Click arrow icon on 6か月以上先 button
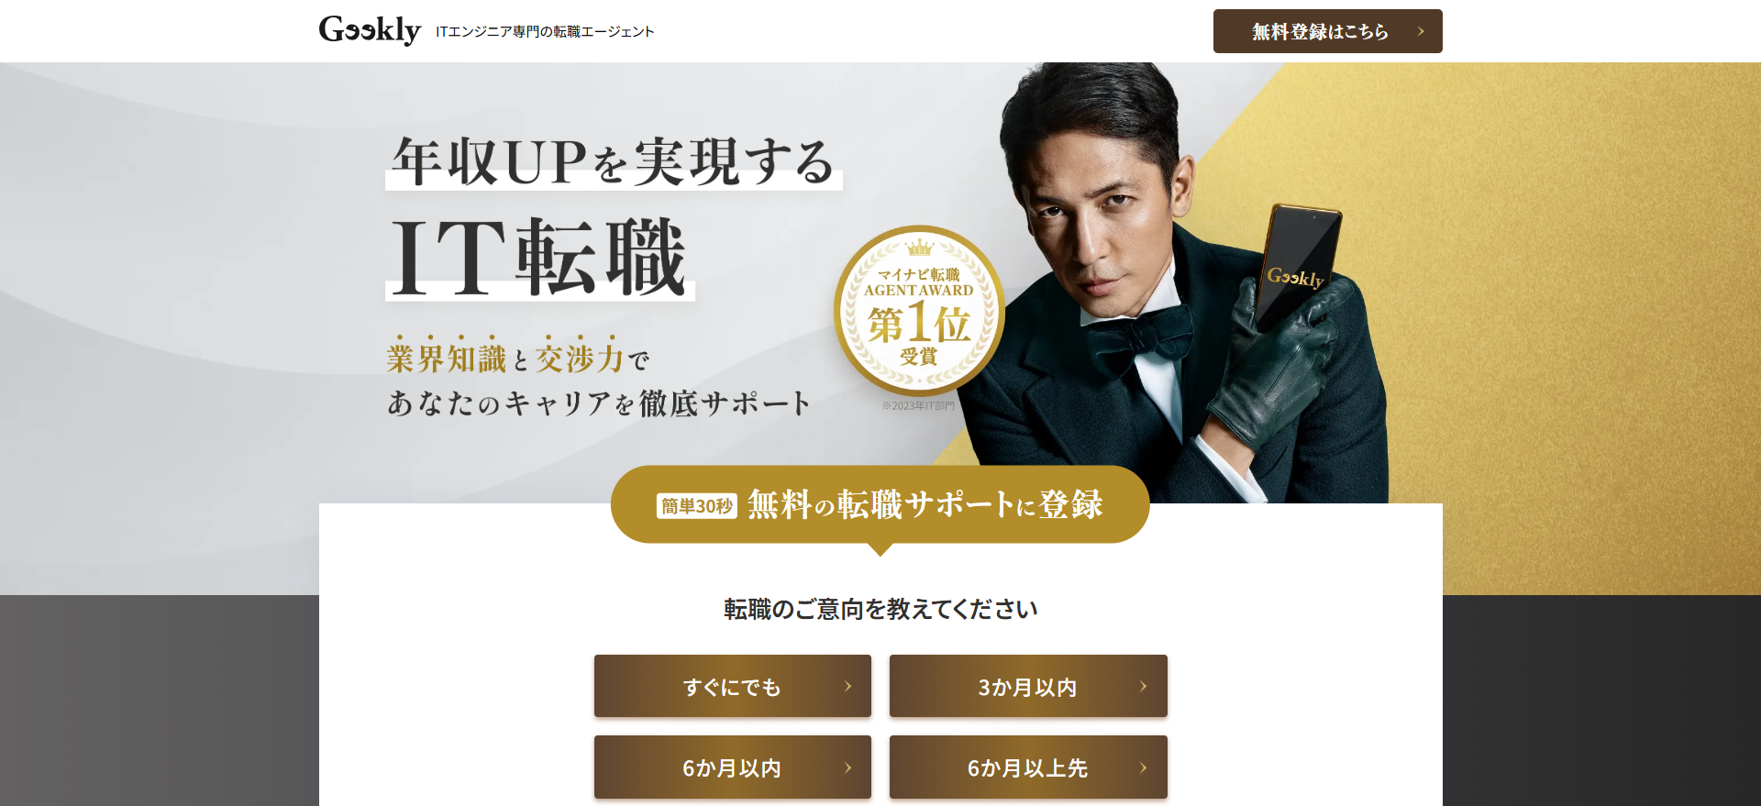This screenshot has width=1761, height=806. (x=1144, y=767)
